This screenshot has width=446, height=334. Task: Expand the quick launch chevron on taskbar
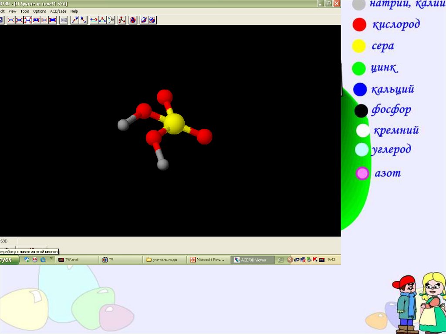tap(51, 259)
